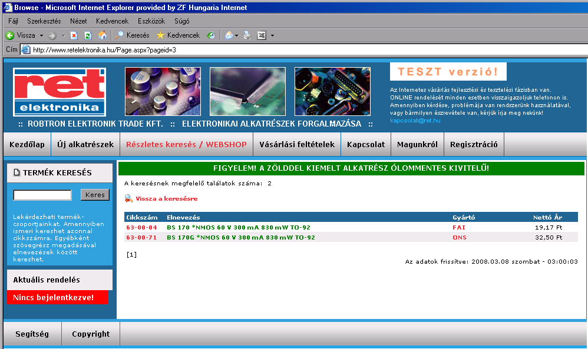
Task: Open Regisztráció tab
Action: click(474, 144)
